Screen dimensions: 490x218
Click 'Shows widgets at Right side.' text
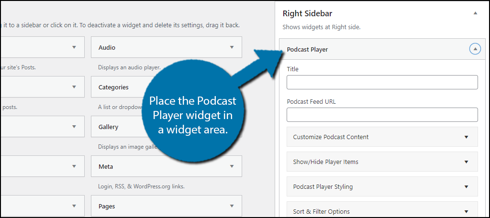(321, 27)
